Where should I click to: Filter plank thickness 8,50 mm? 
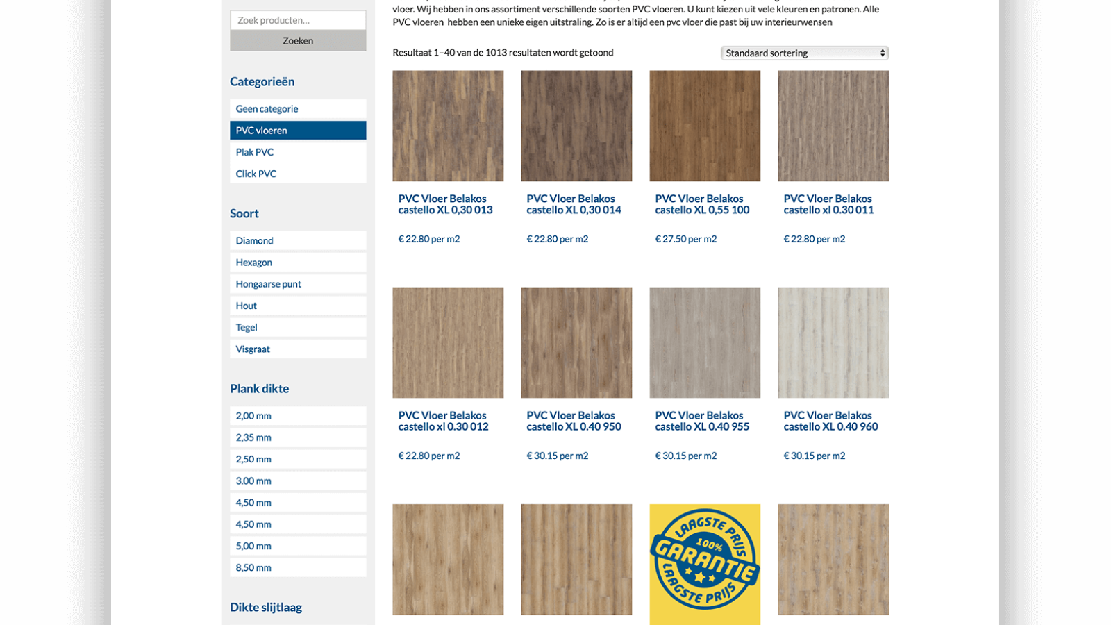pos(298,567)
